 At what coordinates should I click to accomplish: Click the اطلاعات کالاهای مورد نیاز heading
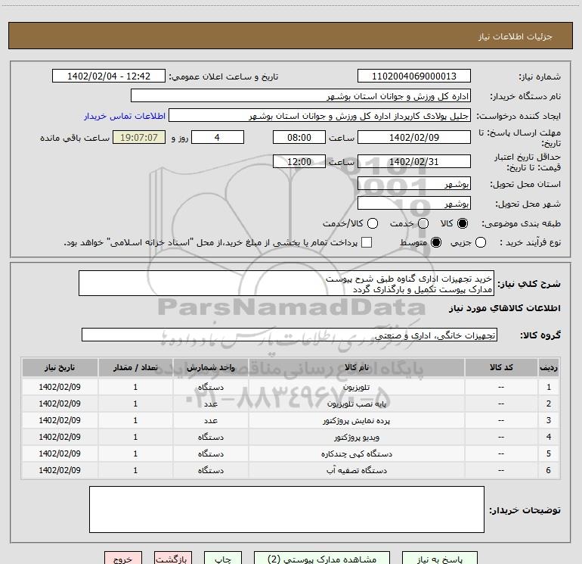504,308
